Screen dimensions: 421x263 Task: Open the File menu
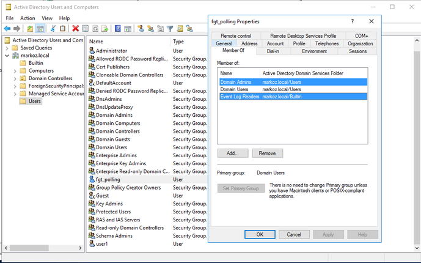point(10,18)
